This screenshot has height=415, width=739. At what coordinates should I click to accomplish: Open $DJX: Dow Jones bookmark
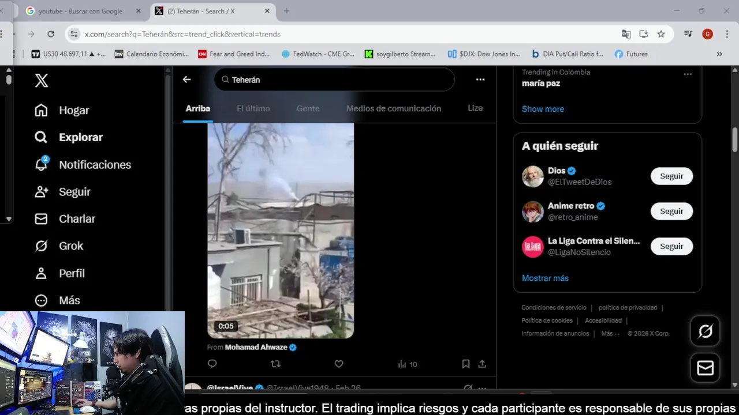point(484,54)
